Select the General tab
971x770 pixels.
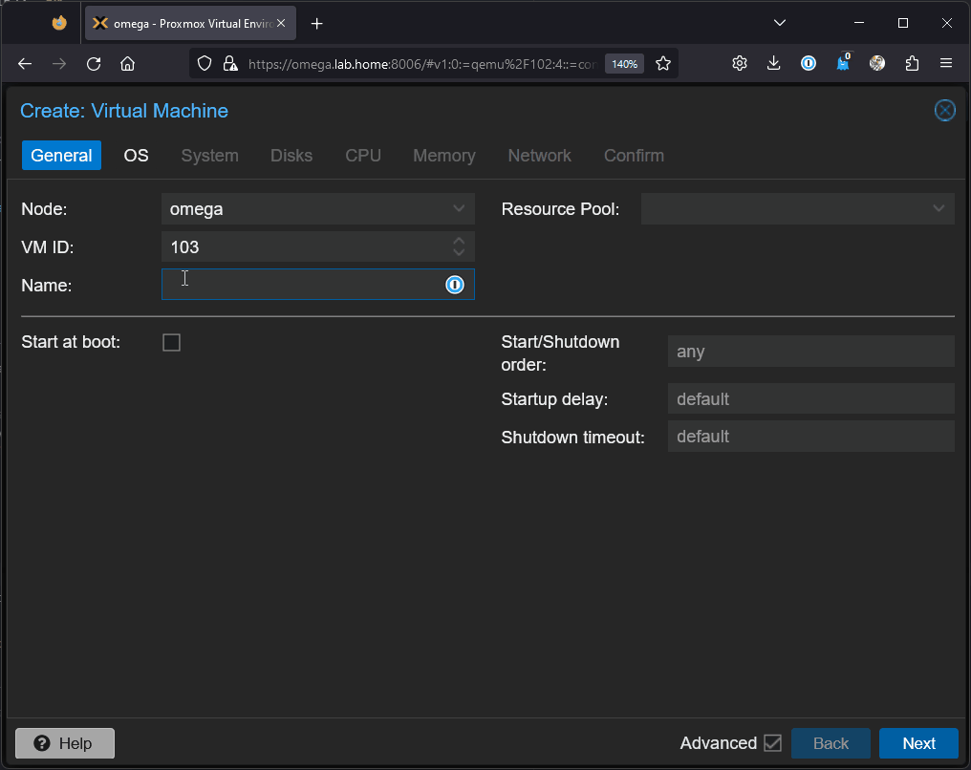coord(61,156)
